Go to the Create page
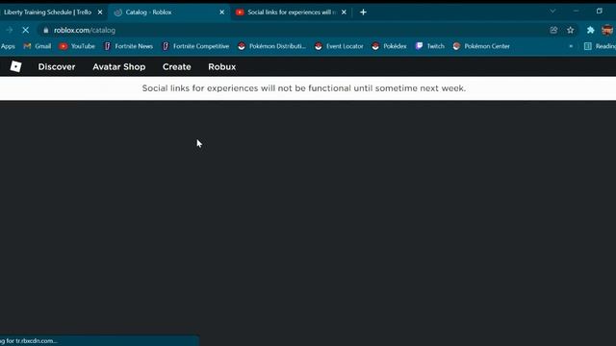 177,66
